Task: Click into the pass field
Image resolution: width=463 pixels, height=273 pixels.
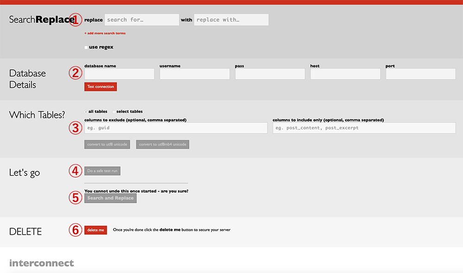Action: coord(270,74)
